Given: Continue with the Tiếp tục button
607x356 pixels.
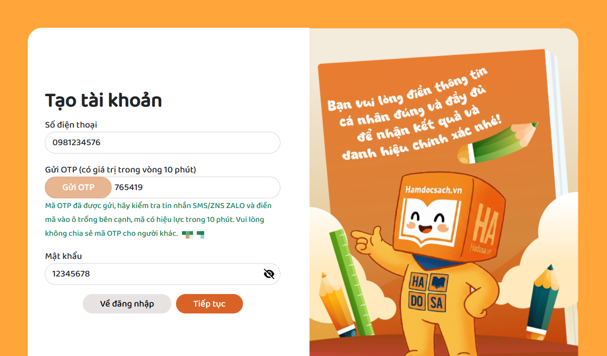Looking at the screenshot, I should point(209,304).
